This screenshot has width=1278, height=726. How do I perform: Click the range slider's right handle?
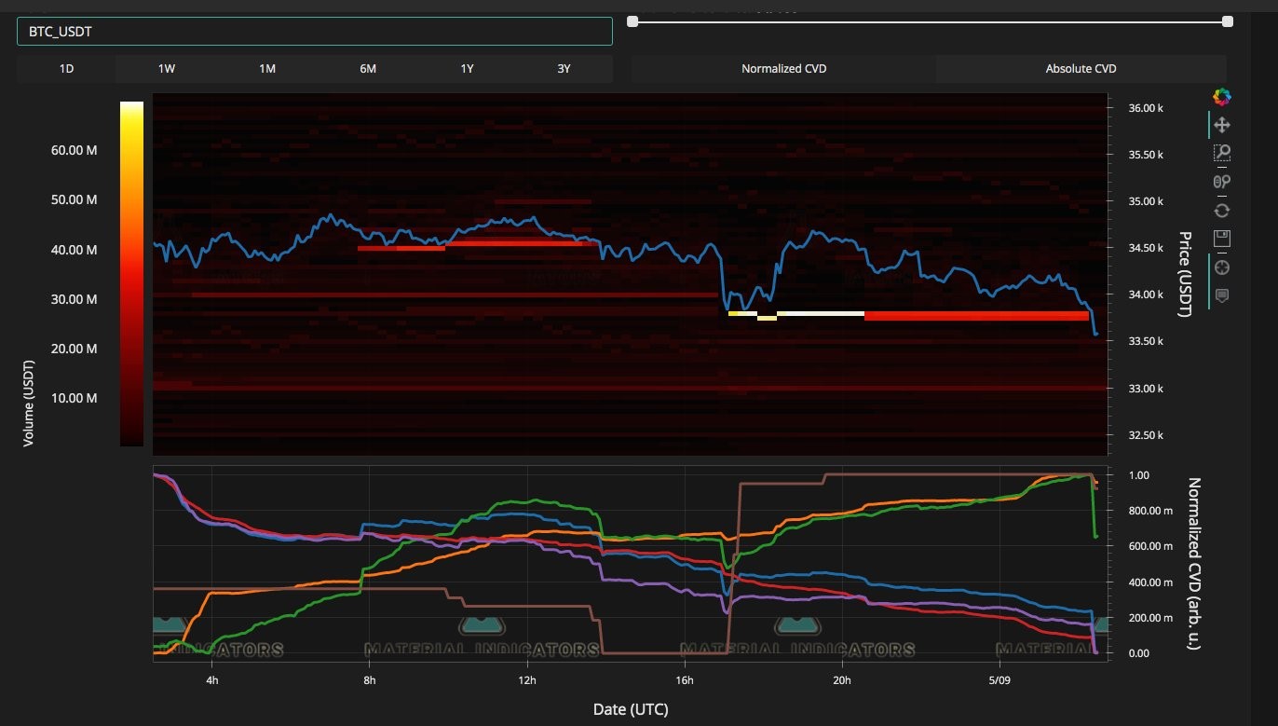click(1228, 21)
